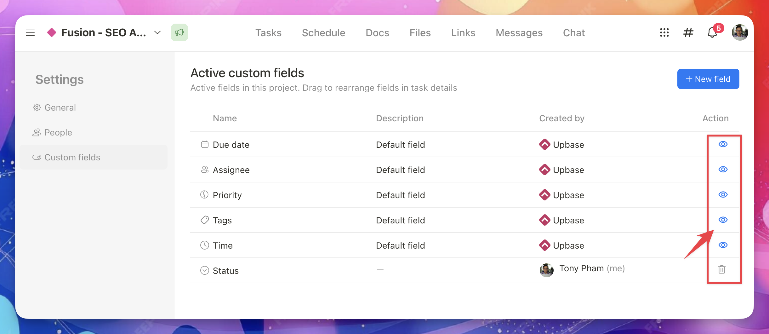Go to People settings
The height and width of the screenshot is (334, 769).
pos(58,133)
